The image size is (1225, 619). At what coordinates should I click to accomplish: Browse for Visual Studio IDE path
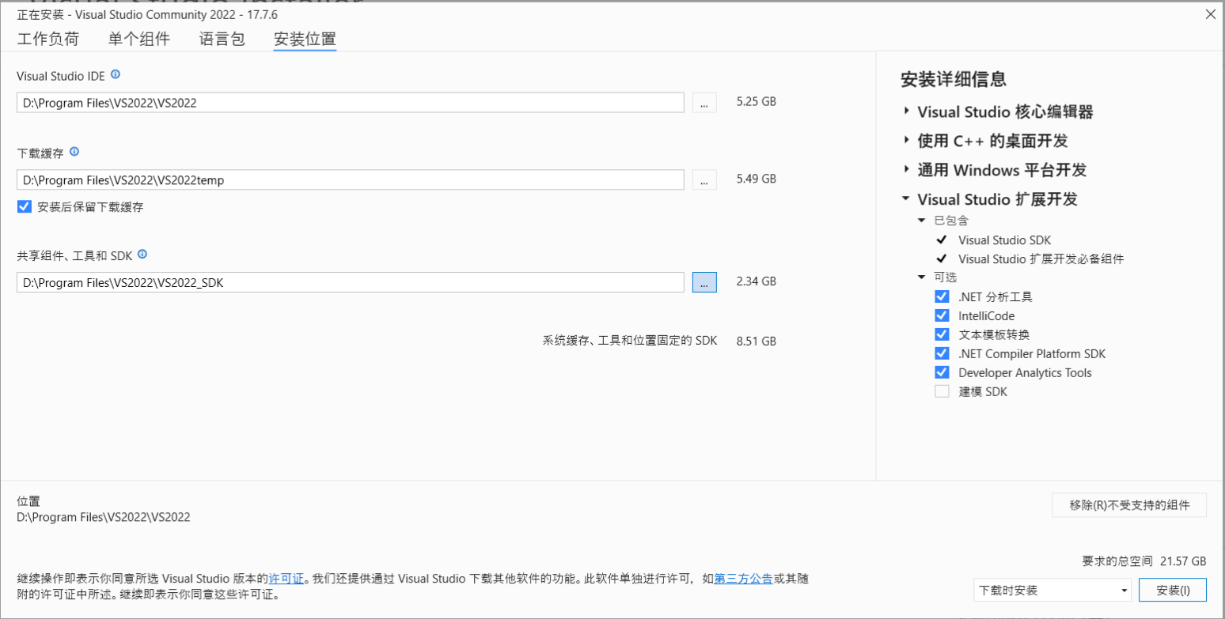pos(704,103)
